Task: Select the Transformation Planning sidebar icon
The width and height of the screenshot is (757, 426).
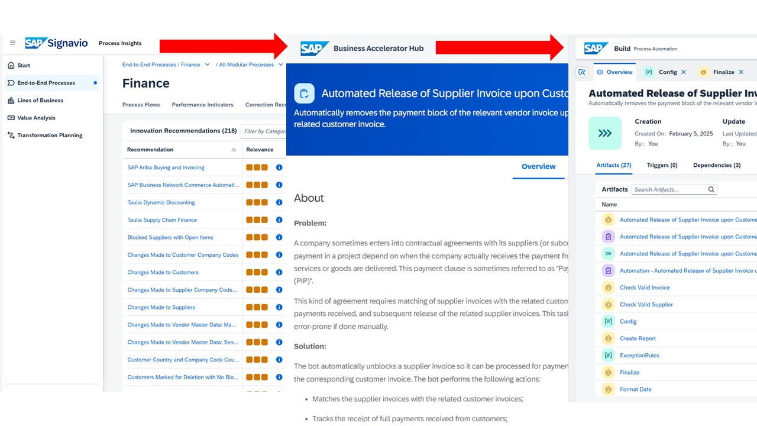Action: pos(11,135)
